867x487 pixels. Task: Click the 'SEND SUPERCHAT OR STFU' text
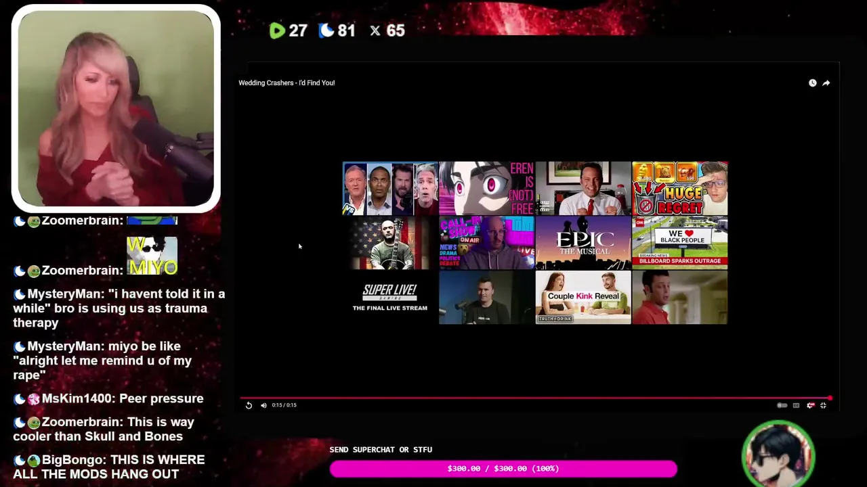pyautogui.click(x=381, y=450)
